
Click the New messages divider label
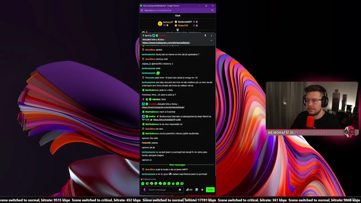(x=177, y=165)
